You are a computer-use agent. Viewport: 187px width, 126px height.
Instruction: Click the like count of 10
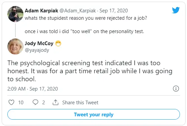[x=21, y=103]
